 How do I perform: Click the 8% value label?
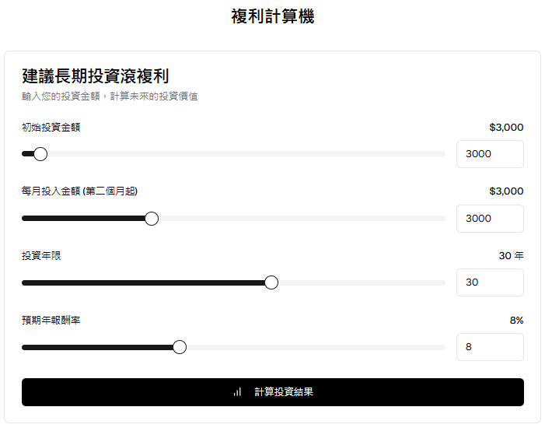(x=516, y=321)
